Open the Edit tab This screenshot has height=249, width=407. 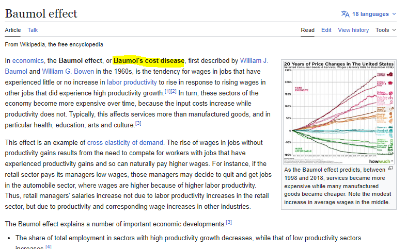pyautogui.click(x=326, y=30)
